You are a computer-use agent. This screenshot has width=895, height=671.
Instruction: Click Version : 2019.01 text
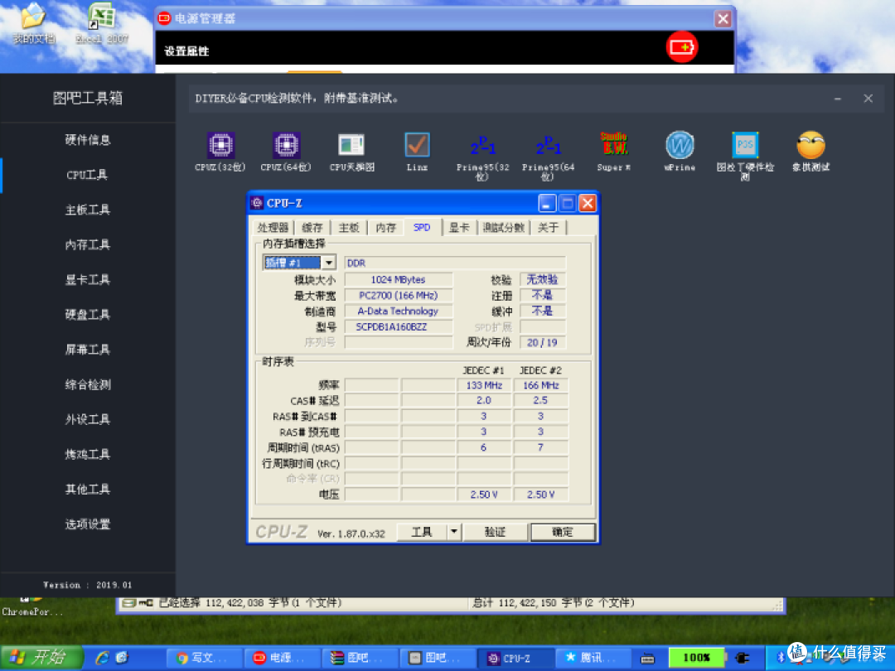(87, 585)
